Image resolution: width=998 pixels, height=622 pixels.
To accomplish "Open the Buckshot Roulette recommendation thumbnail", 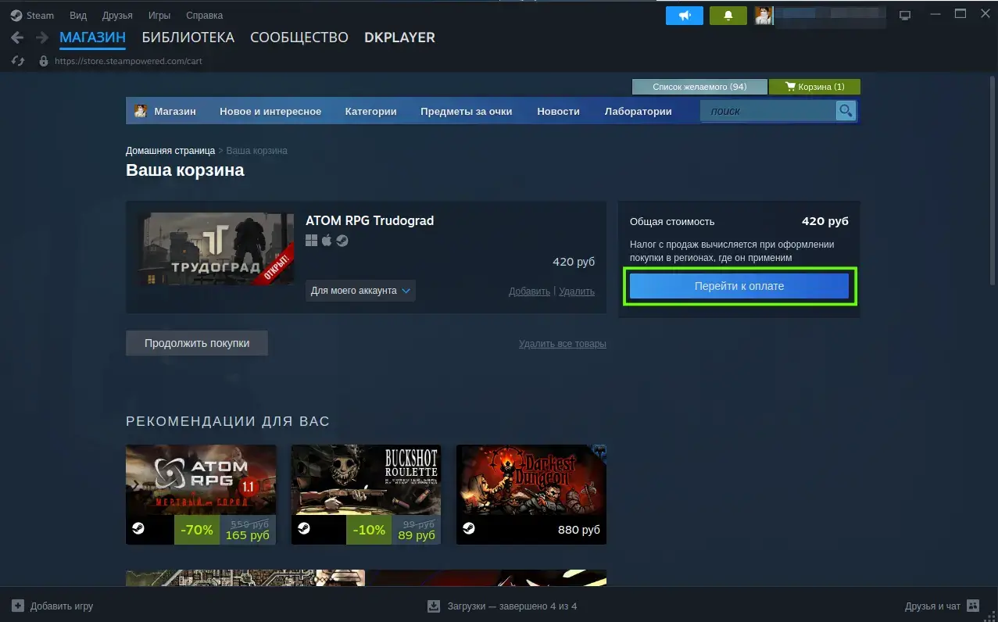I will 366,480.
